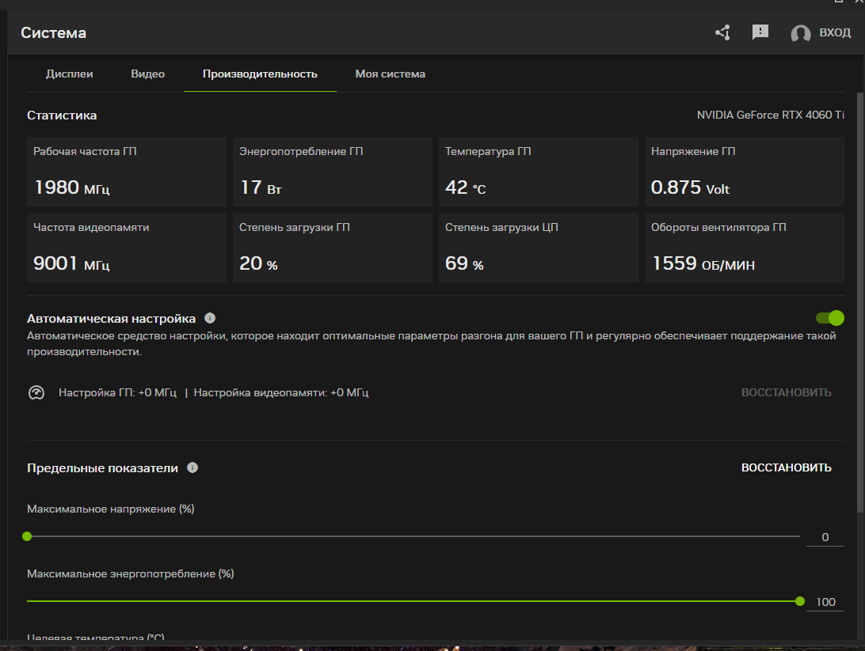Click the user avatar icon

click(801, 33)
